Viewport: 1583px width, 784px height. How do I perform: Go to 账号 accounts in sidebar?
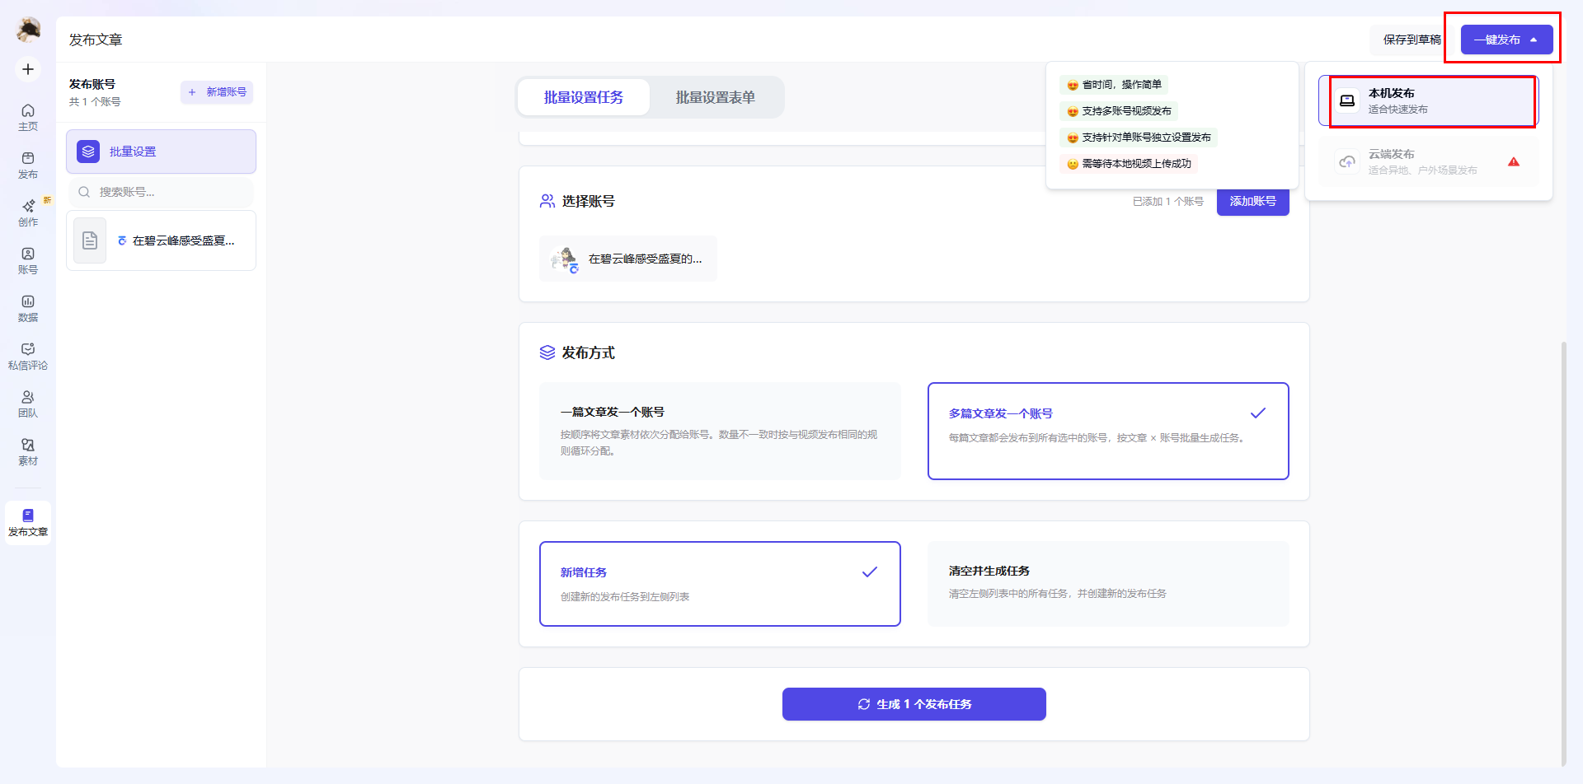coord(28,261)
